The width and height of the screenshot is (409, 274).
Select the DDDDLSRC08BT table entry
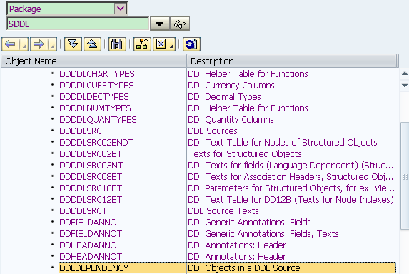(91, 177)
